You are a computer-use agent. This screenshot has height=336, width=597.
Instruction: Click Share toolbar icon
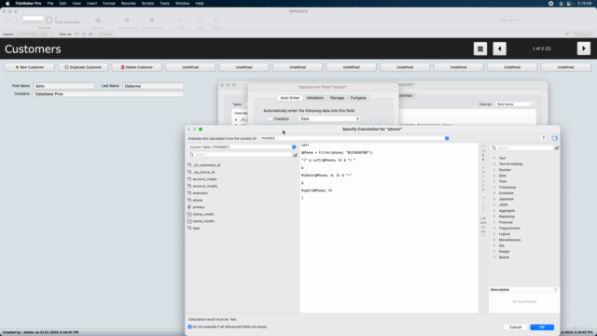tap(215, 21)
